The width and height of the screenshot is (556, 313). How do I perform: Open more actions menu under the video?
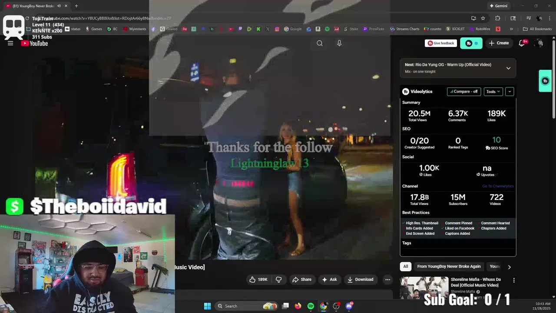tap(387, 280)
